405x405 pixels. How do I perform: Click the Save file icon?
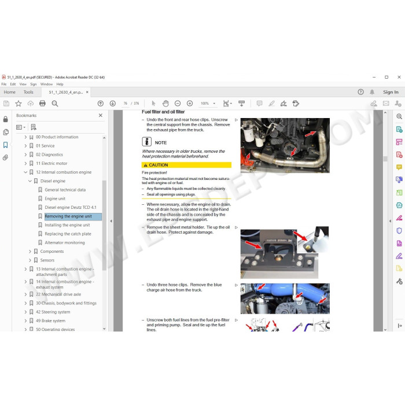click(6, 104)
